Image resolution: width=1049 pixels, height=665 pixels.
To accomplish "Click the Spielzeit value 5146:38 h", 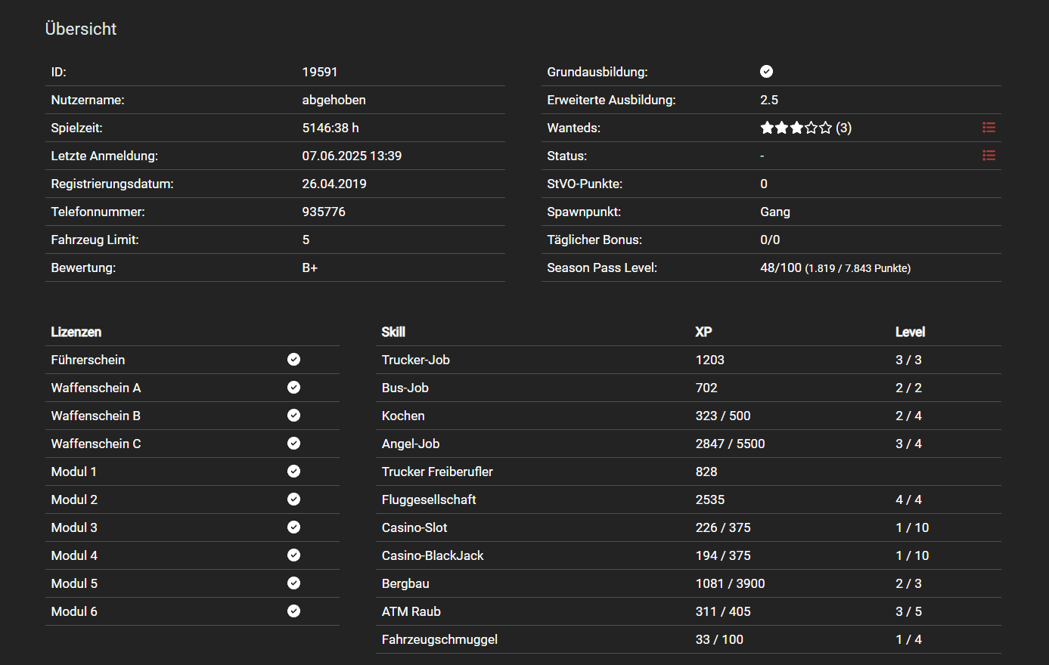I will 331,128.
